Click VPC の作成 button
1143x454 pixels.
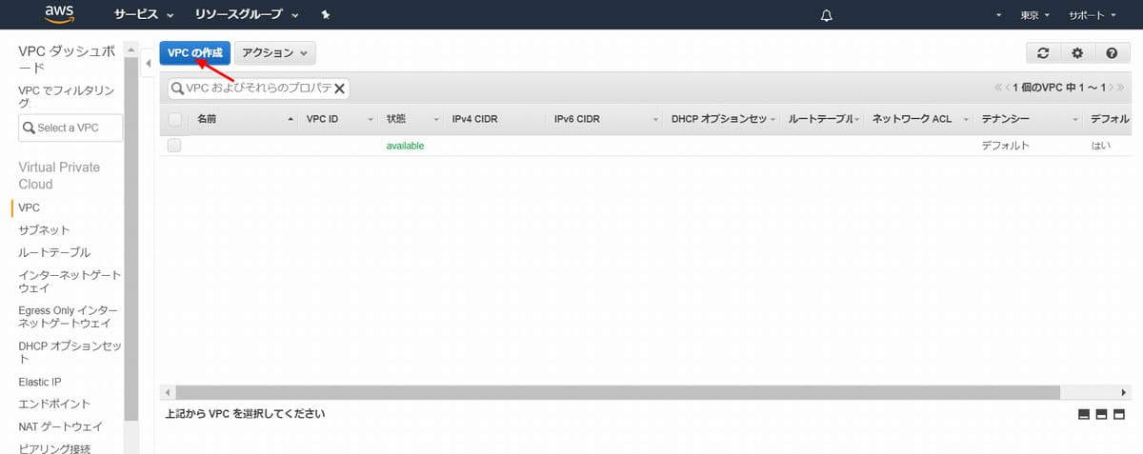coord(195,53)
